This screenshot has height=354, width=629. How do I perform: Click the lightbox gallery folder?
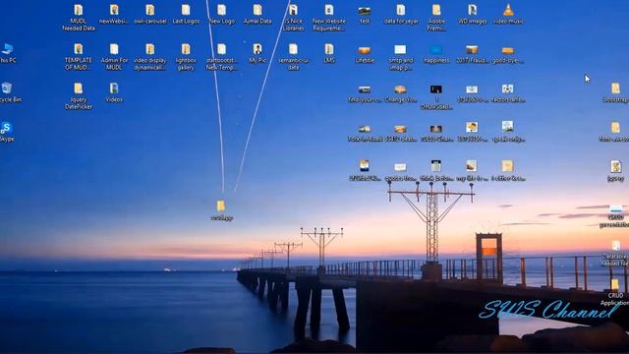(186, 57)
